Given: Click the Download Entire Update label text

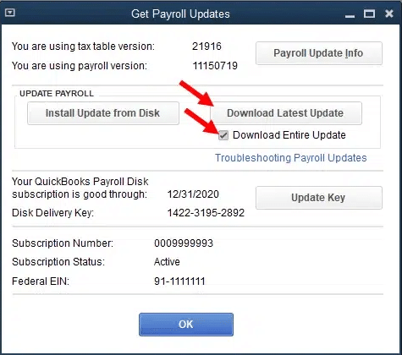Looking at the screenshot, I should coord(289,135).
